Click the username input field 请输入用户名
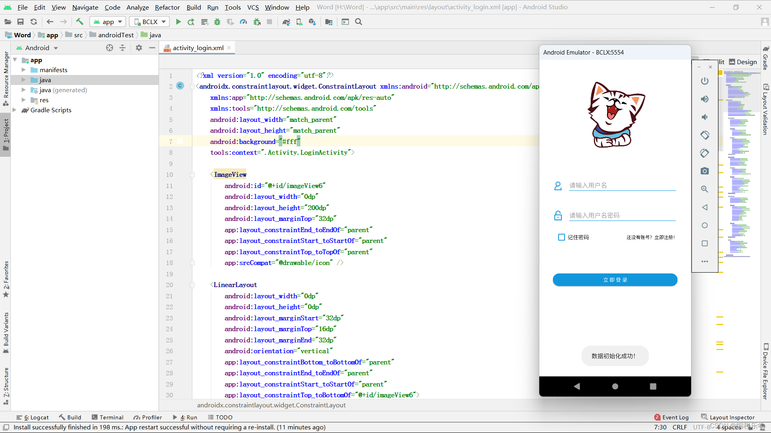Viewport: 771px width, 433px height. pyautogui.click(x=622, y=185)
